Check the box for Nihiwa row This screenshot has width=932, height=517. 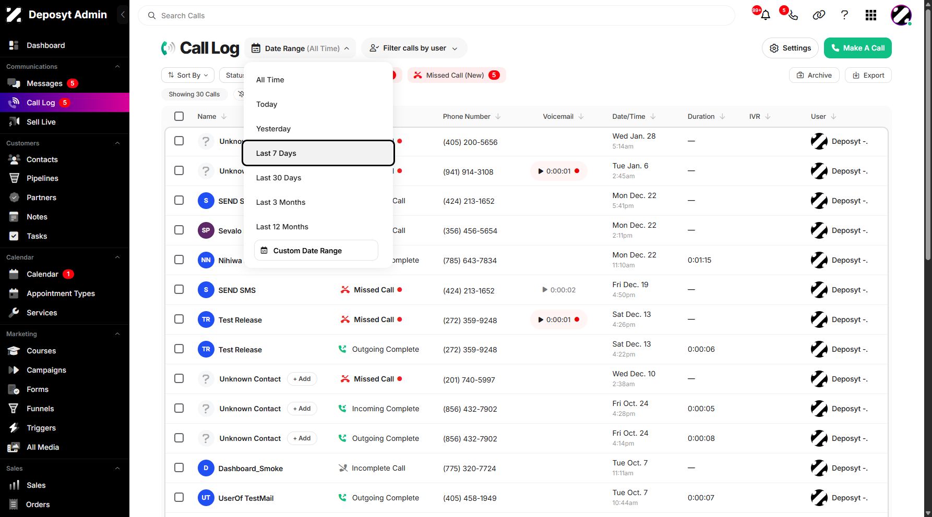pyautogui.click(x=179, y=260)
